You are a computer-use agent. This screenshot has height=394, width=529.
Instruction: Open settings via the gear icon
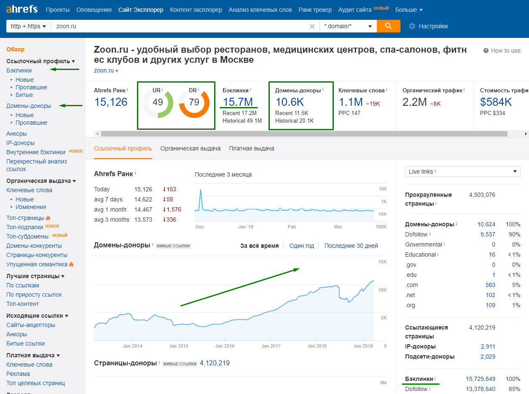[412, 26]
